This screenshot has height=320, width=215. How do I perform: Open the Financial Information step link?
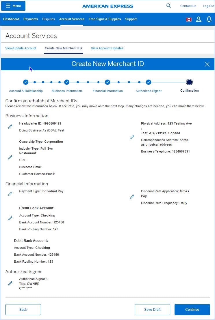coord(108,91)
